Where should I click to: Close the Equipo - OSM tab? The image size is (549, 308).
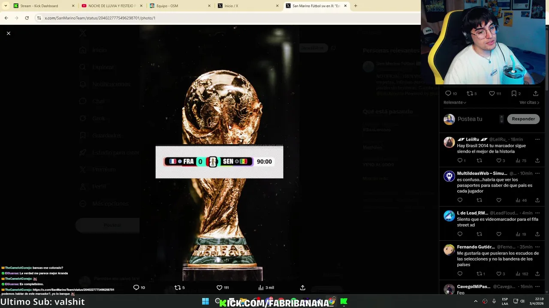point(209,6)
